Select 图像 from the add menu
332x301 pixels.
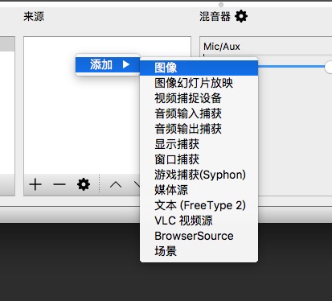click(x=199, y=68)
